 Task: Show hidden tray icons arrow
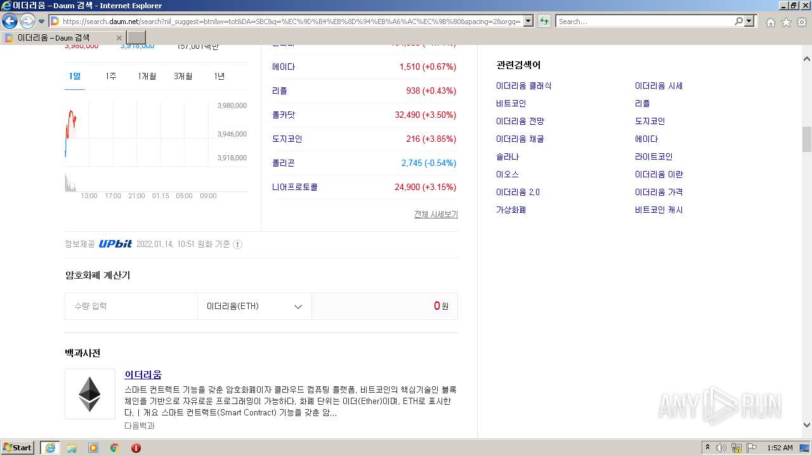pos(707,448)
